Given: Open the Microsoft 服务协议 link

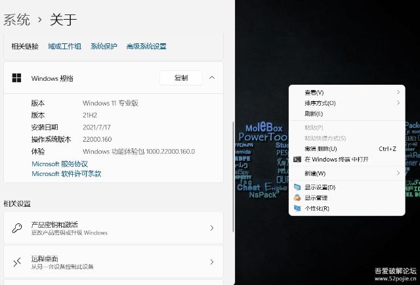Looking at the screenshot, I should coord(60,164).
